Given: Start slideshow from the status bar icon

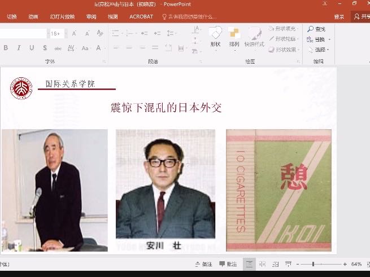Looking at the screenshot, I should pyautogui.click(x=289, y=264).
